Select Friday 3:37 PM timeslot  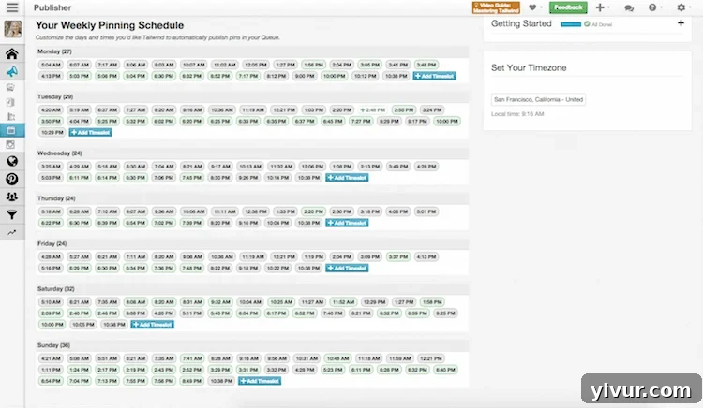point(397,256)
